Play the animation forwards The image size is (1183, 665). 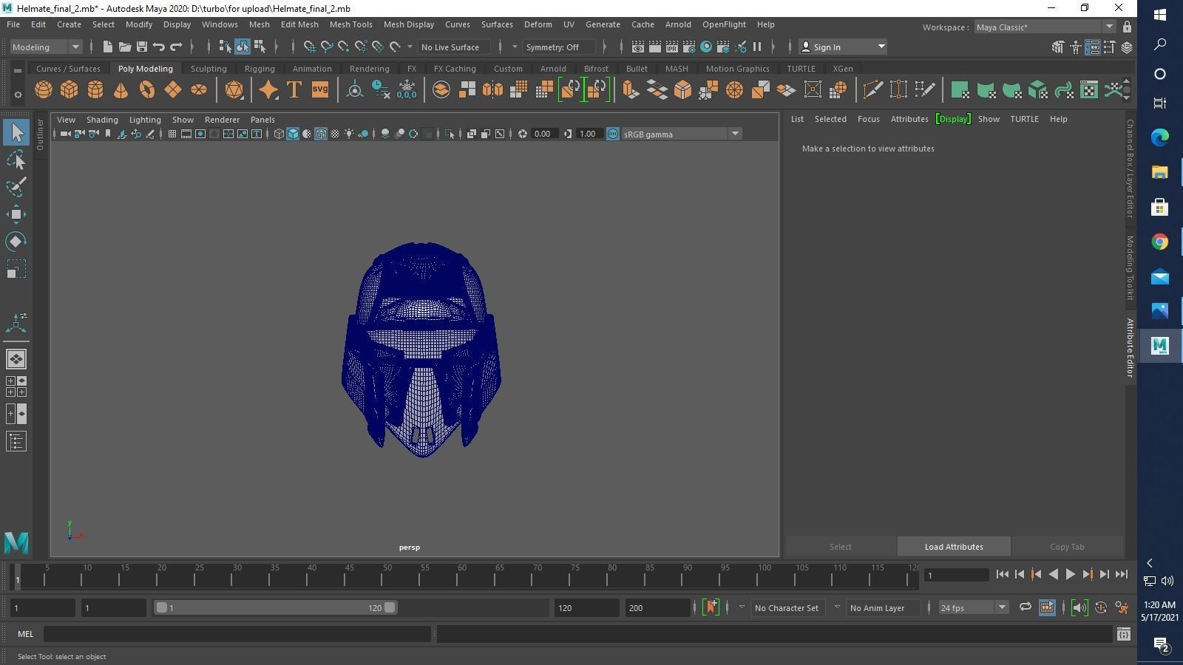[x=1070, y=574]
